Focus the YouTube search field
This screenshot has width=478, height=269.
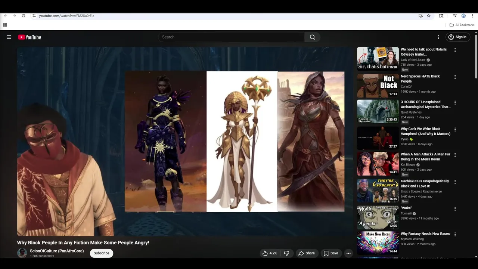point(232,37)
